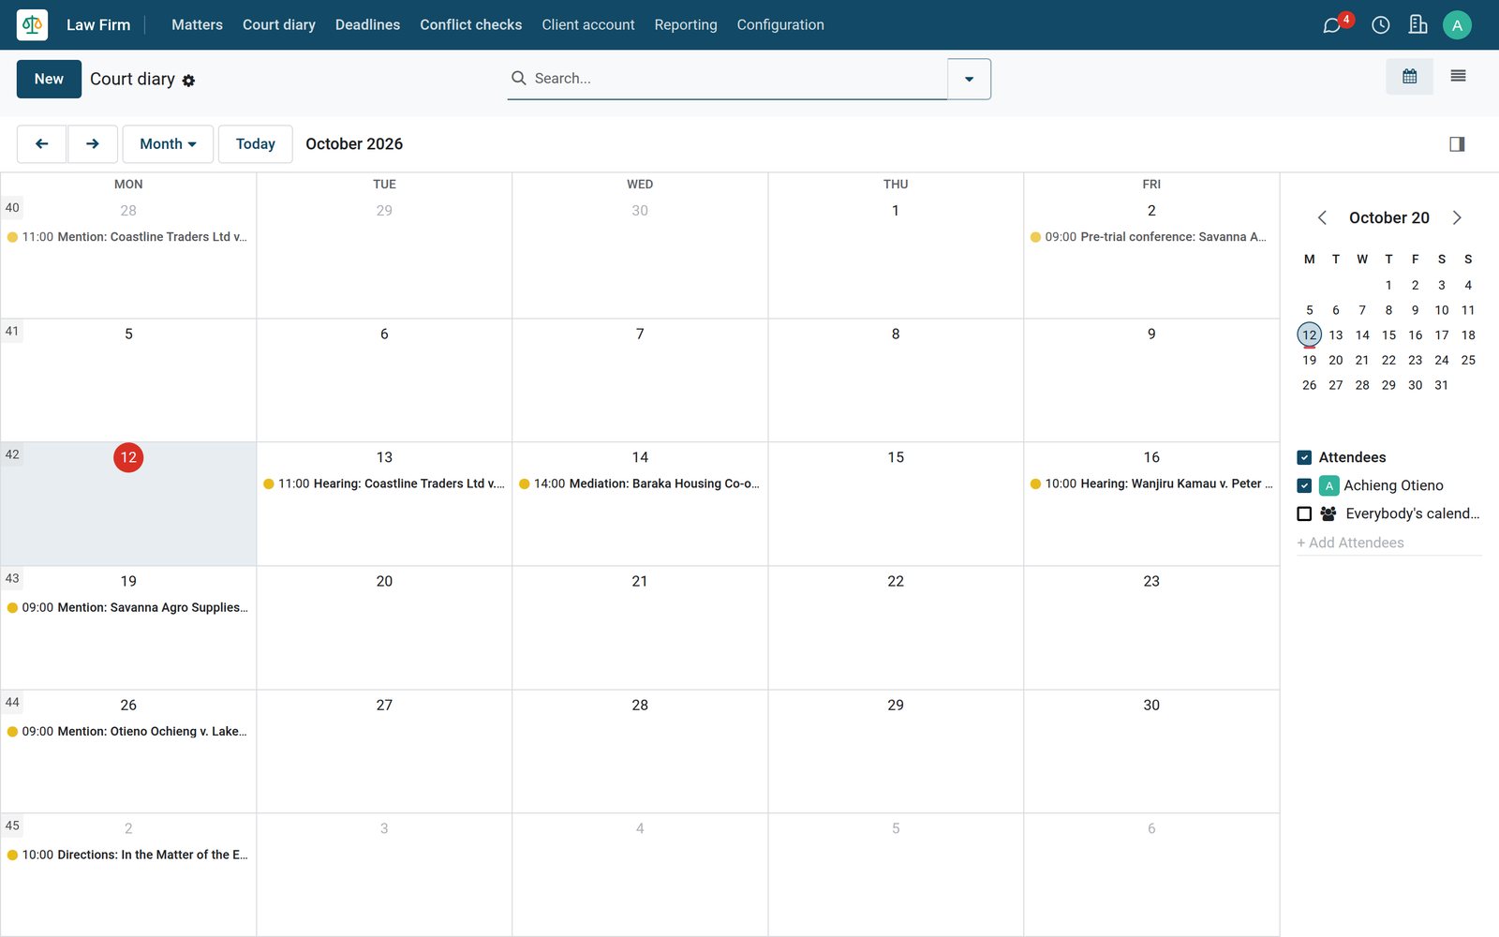Image resolution: width=1499 pixels, height=937 pixels.
Task: Open the Client account menu
Action: coord(588,25)
